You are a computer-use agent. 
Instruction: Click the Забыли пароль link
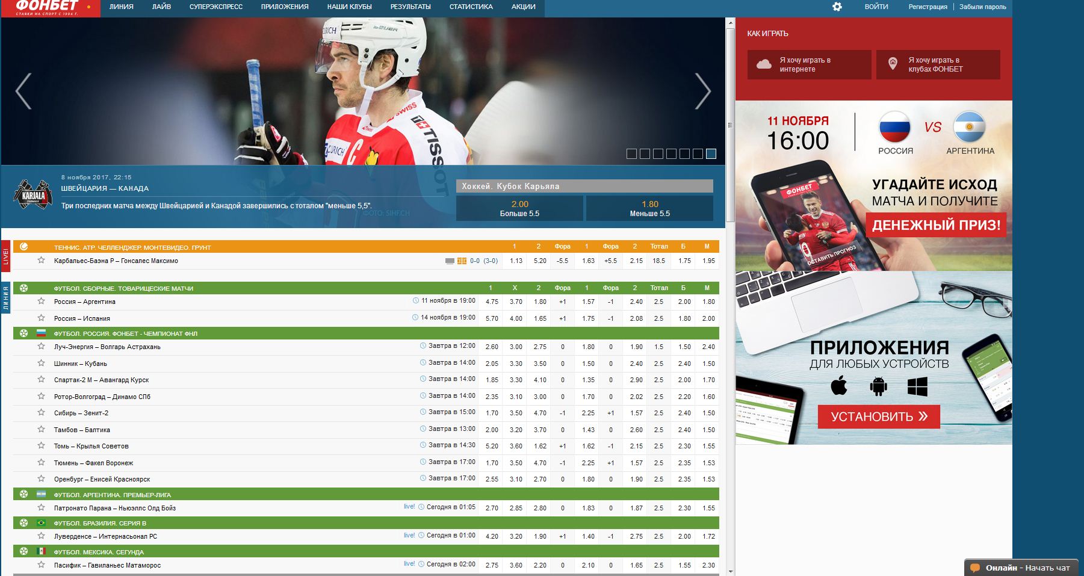[983, 7]
